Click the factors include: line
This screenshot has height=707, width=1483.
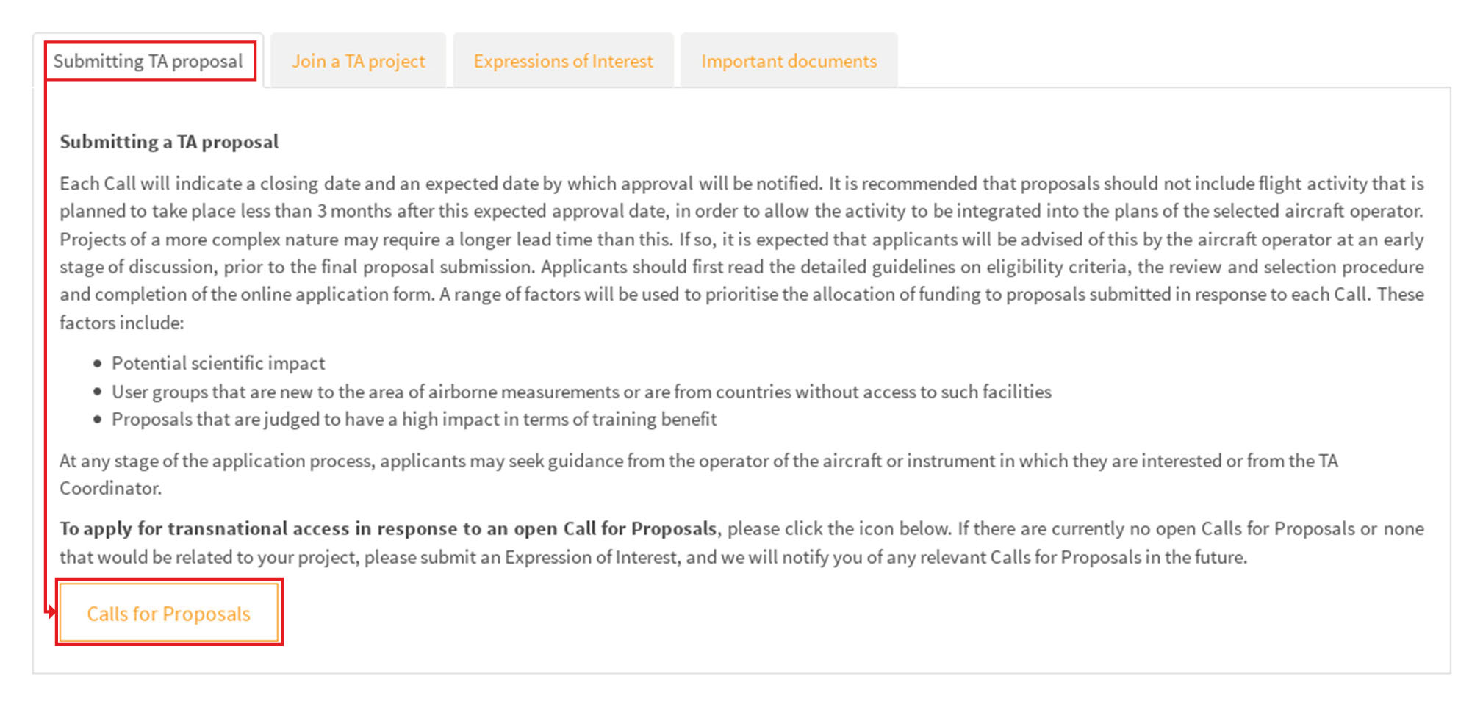(121, 323)
